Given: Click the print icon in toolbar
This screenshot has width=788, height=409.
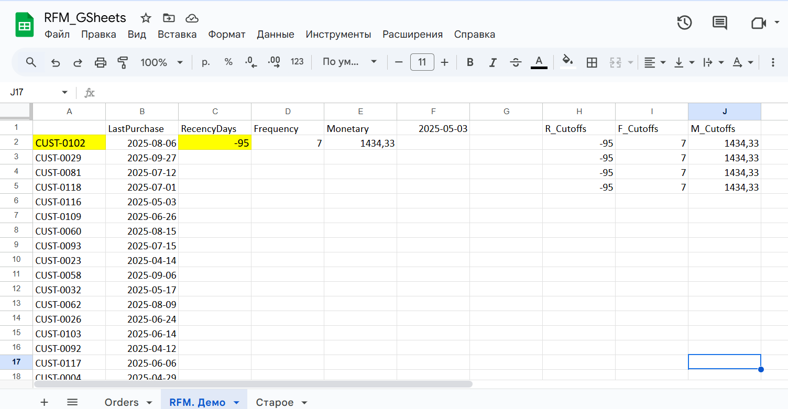Looking at the screenshot, I should tap(100, 62).
